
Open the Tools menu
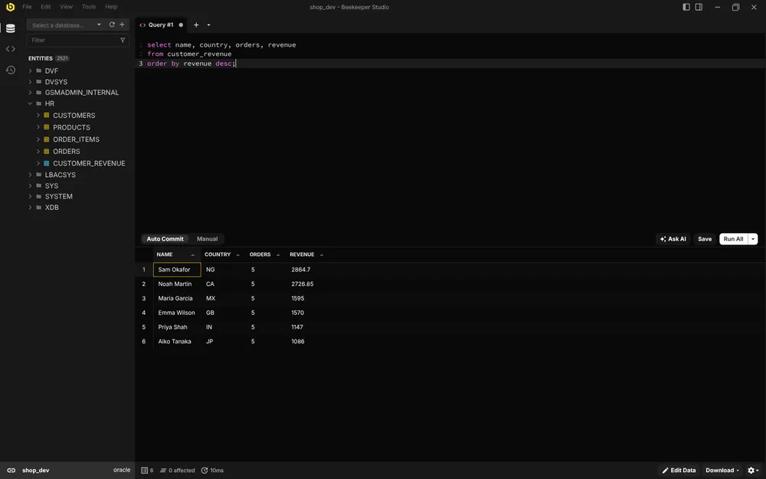click(x=89, y=7)
